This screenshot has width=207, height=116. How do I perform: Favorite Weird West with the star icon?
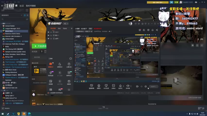(x=202, y=45)
